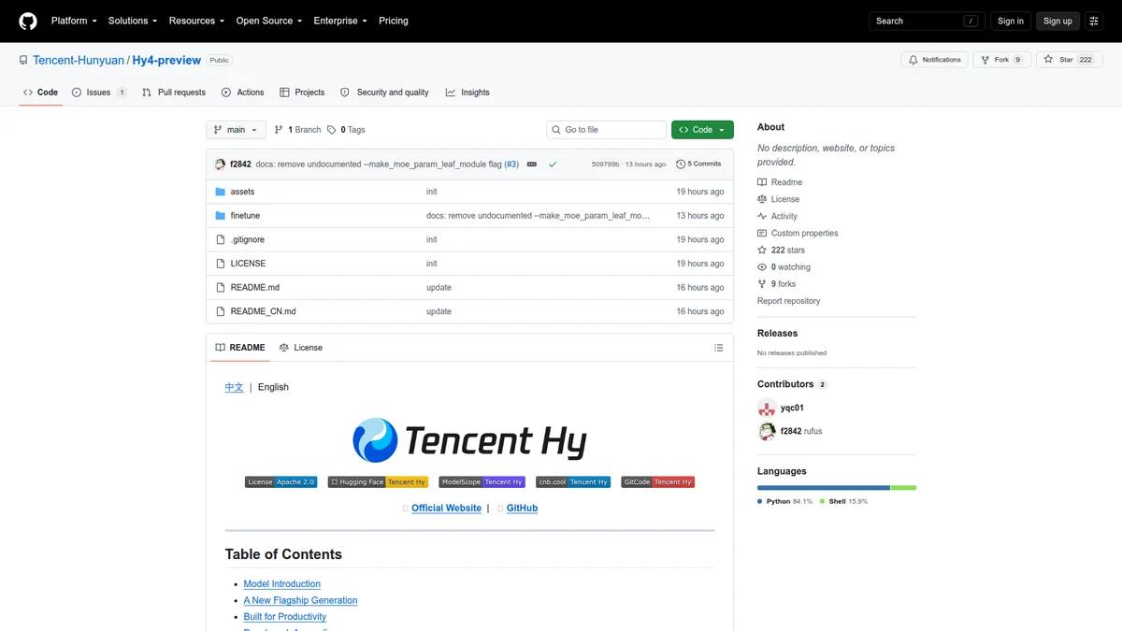Screen dimensions: 1122x631
Task: Open pull request #3 link
Action: pyautogui.click(x=511, y=164)
